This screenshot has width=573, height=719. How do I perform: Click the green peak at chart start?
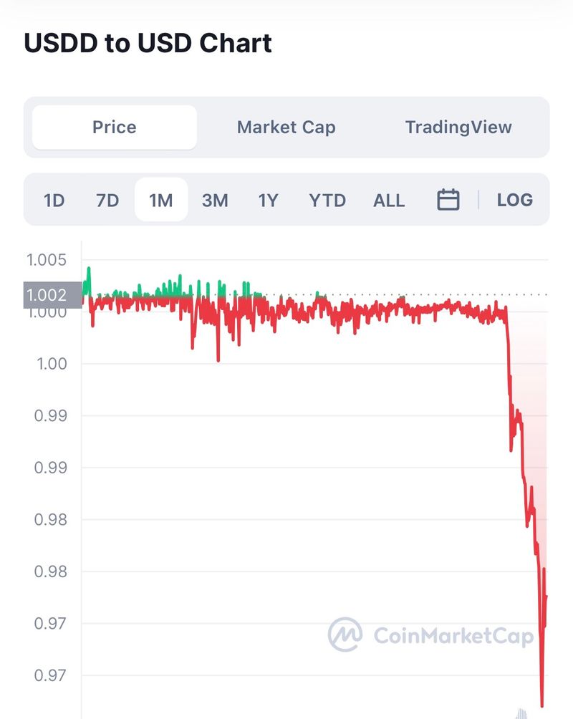(89, 269)
